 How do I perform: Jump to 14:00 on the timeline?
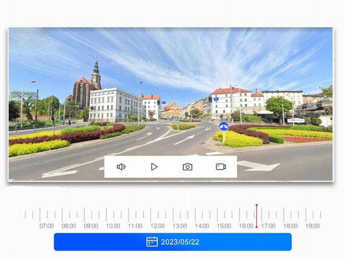pos(202,226)
